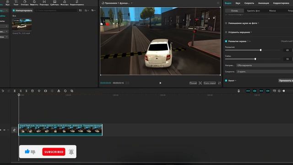Click the Размытие slider handle
293x165 pixels.
(x=260, y=50)
